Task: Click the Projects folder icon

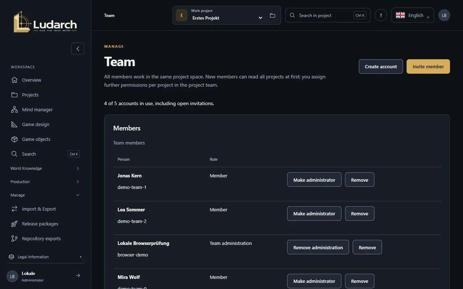Action: coord(14,95)
